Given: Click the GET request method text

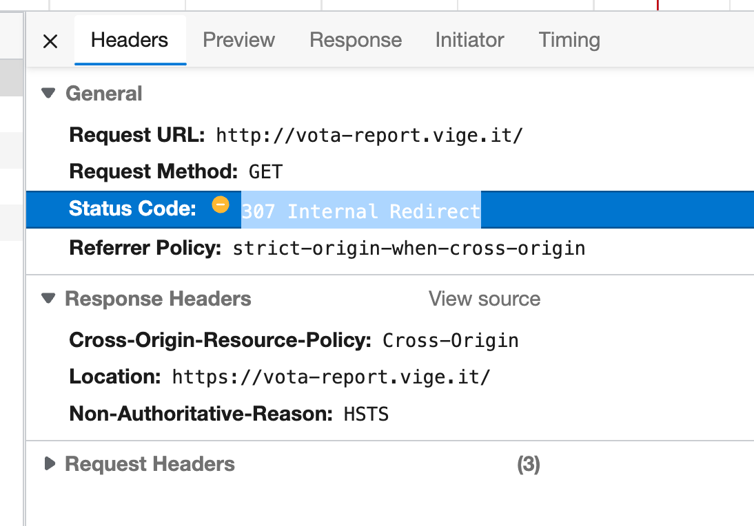Looking at the screenshot, I should 265,171.
